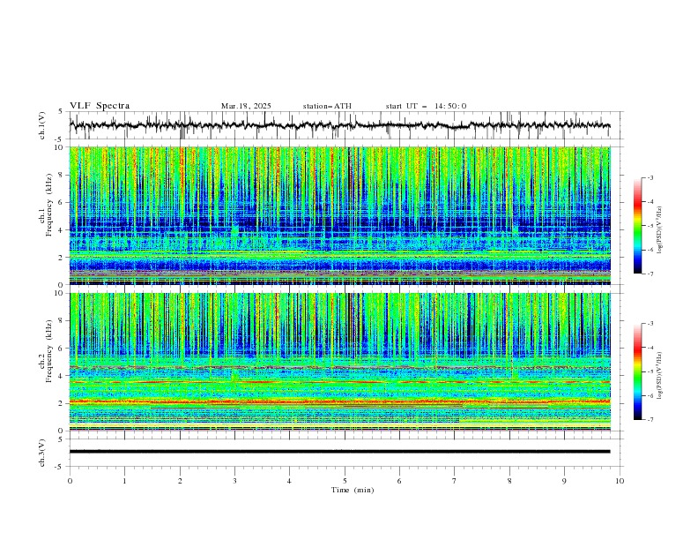Select the date label "Mar.18, 2025"

pyautogui.click(x=246, y=106)
